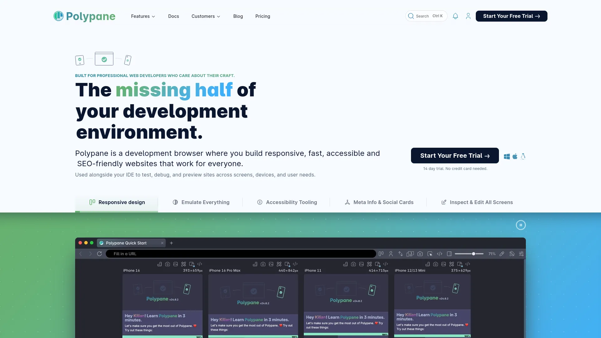Open debug tools icon on iPhone 12/13 Mini pane
601x338 pixels.
(451, 264)
